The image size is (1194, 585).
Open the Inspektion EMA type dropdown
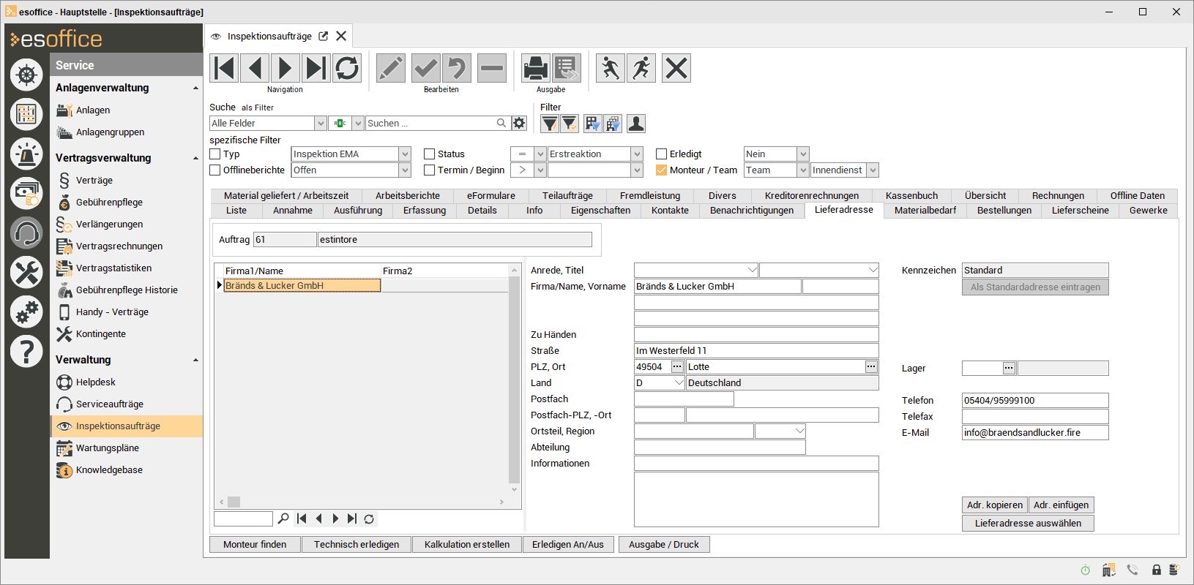405,154
